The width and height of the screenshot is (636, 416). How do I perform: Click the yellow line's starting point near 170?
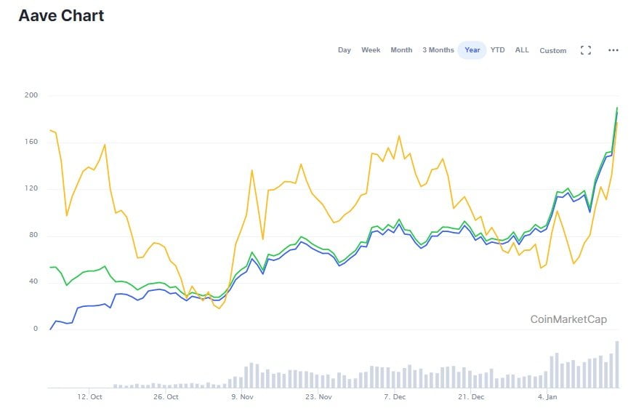tap(50, 130)
